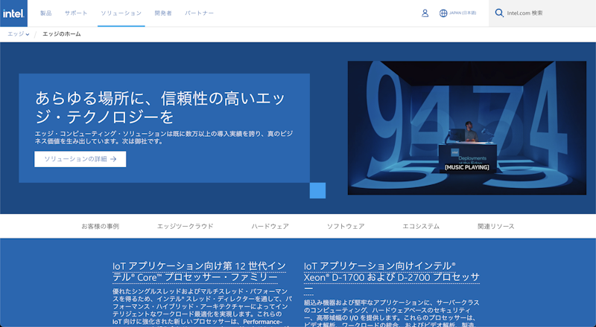Go to ソフトウェア section tab
The height and width of the screenshot is (327, 596).
(x=346, y=226)
